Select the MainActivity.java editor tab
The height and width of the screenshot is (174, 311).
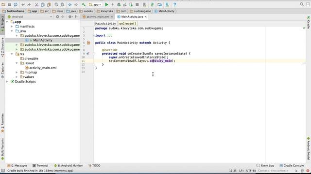(x=132, y=17)
